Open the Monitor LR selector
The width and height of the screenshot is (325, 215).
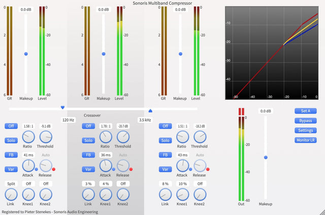(306, 140)
